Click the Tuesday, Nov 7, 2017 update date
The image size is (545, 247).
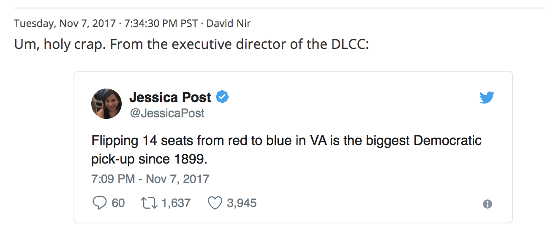click(x=65, y=24)
